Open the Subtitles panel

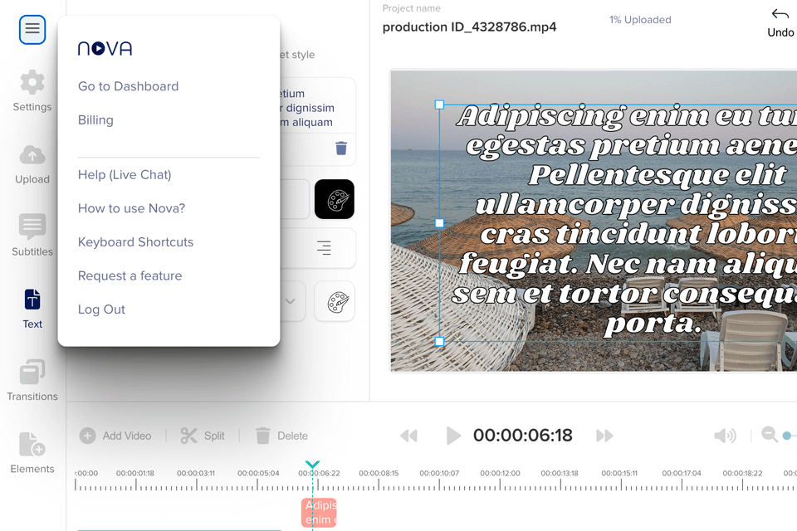32,236
